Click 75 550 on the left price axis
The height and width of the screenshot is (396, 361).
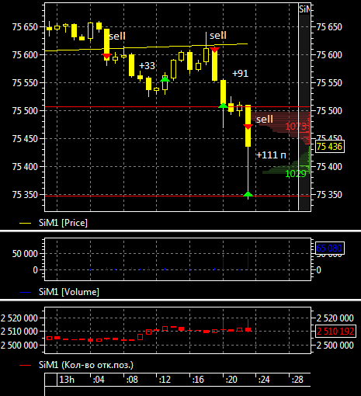(x=25, y=83)
